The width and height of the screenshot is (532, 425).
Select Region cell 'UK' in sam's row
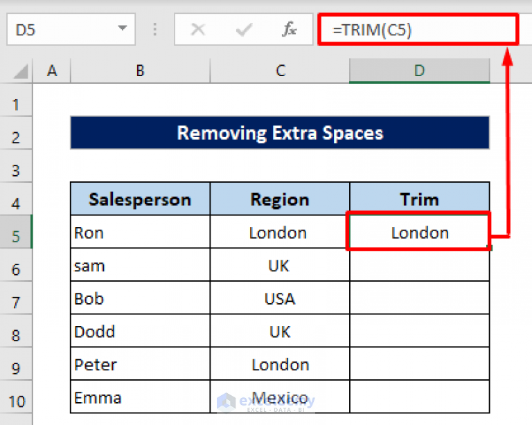pyautogui.click(x=280, y=265)
